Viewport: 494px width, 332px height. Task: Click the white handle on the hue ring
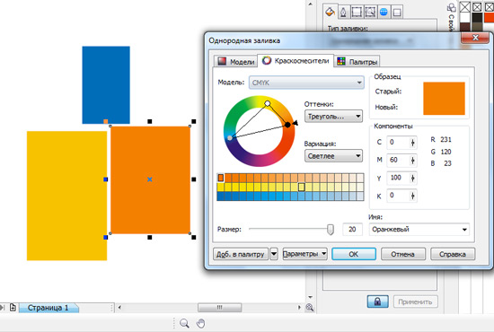tap(268, 103)
